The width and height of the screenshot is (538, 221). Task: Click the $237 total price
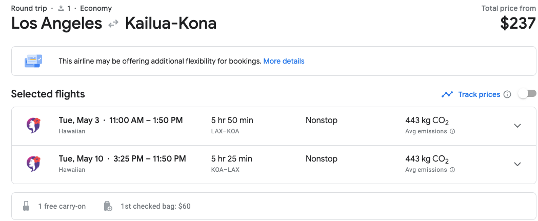pos(518,24)
